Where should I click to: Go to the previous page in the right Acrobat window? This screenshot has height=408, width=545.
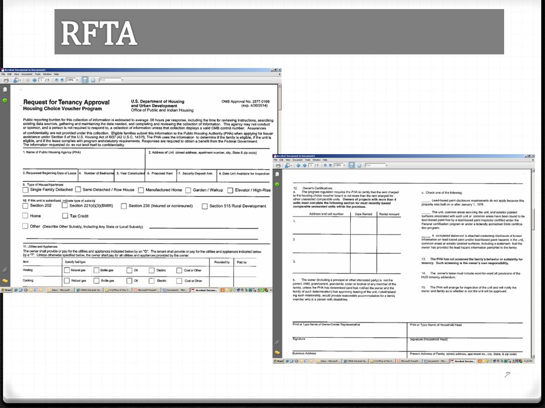[298, 165]
